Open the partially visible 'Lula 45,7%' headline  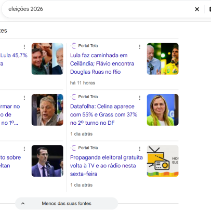coord(14,59)
